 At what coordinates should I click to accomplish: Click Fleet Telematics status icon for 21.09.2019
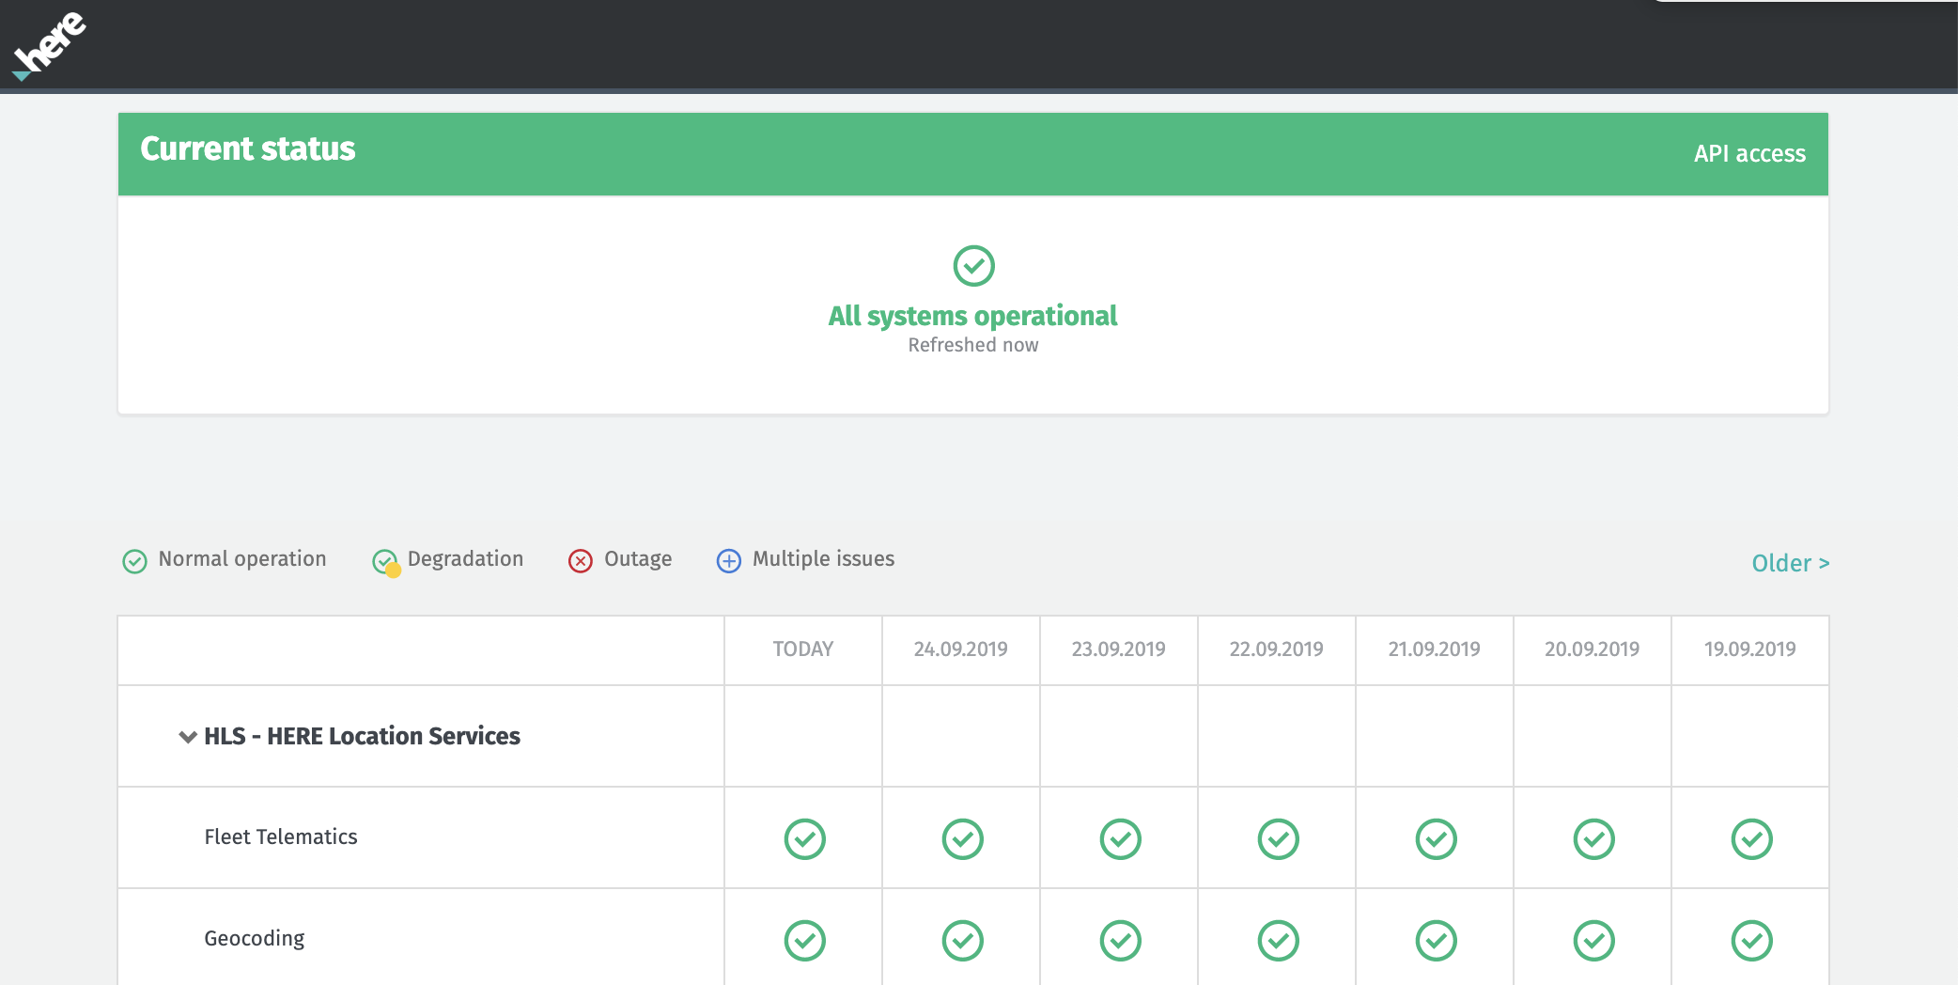1436,838
